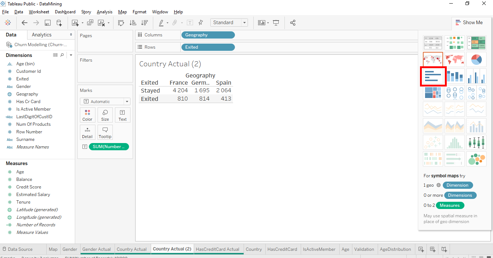Select the treemap chart in Show Me
The width and height of the screenshot is (493, 258).
click(433, 93)
